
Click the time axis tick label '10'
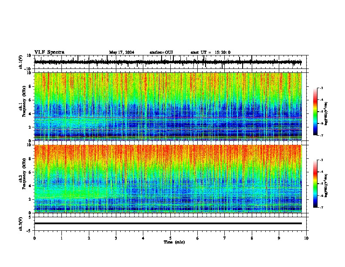tap(306, 238)
